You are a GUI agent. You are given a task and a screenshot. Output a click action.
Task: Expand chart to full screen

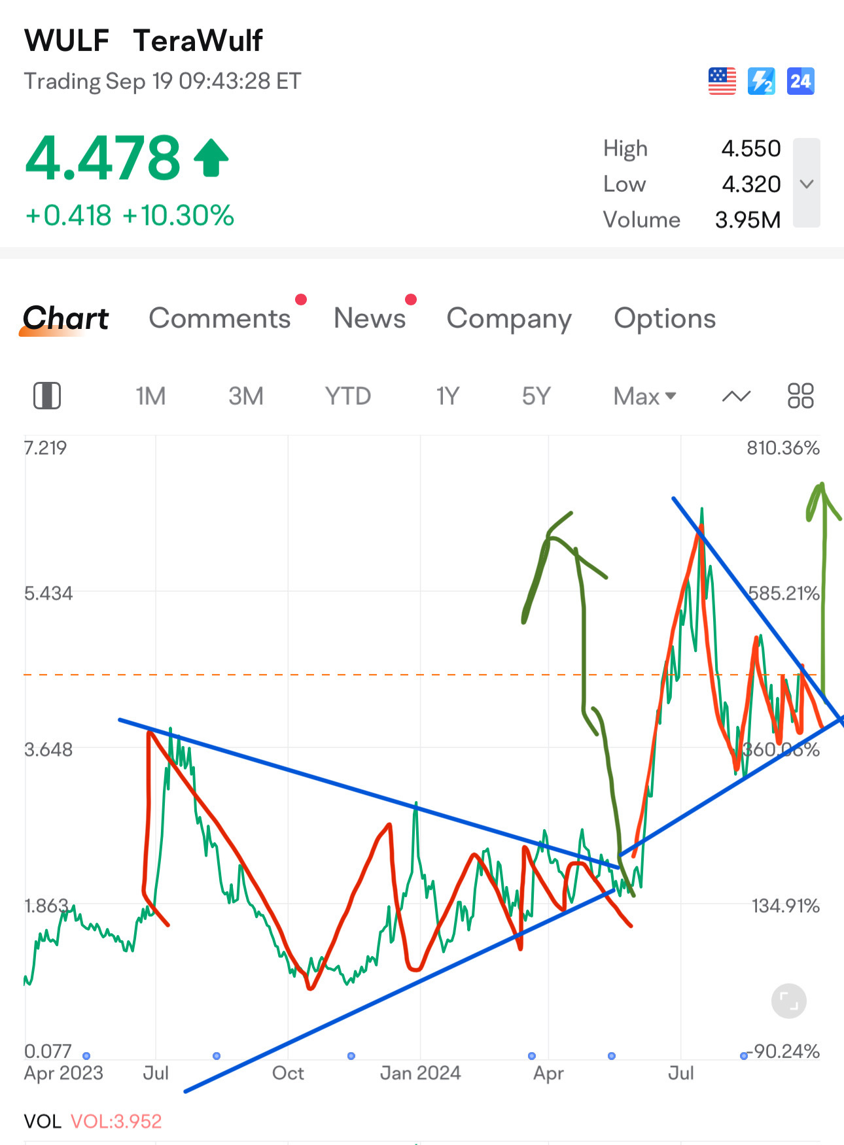[789, 1001]
